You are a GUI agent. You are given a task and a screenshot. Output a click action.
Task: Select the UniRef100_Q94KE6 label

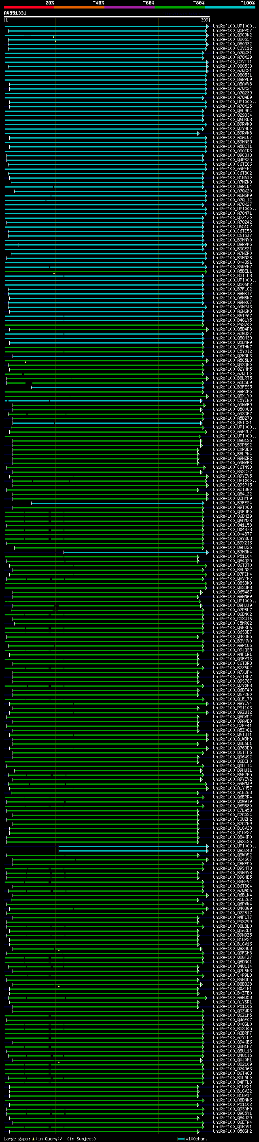pyautogui.click(x=232, y=1042)
